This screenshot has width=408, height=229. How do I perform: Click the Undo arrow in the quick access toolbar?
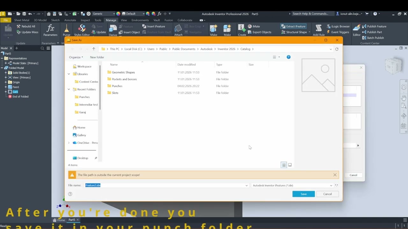[x=30, y=14]
